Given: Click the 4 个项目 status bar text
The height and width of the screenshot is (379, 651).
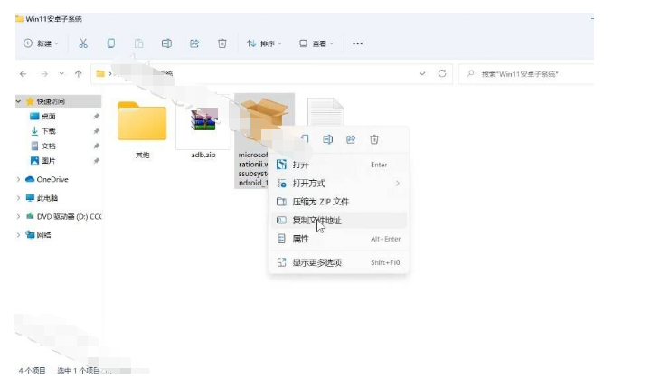Looking at the screenshot, I should (x=32, y=370).
